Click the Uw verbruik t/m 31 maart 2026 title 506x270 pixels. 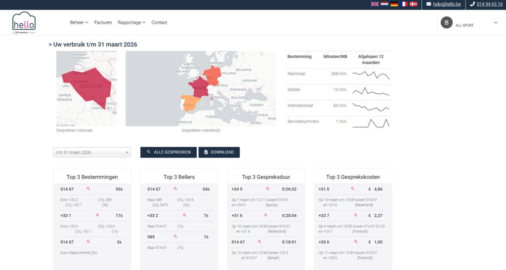(93, 44)
